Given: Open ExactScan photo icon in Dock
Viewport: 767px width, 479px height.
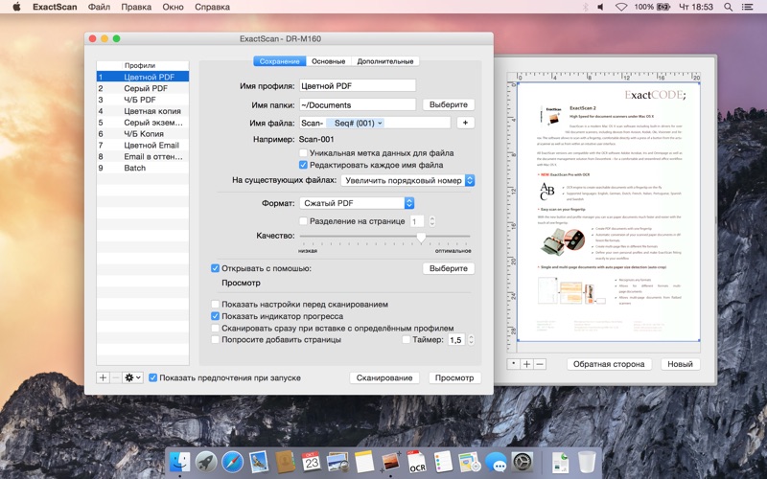Looking at the screenshot, I should pos(390,462).
